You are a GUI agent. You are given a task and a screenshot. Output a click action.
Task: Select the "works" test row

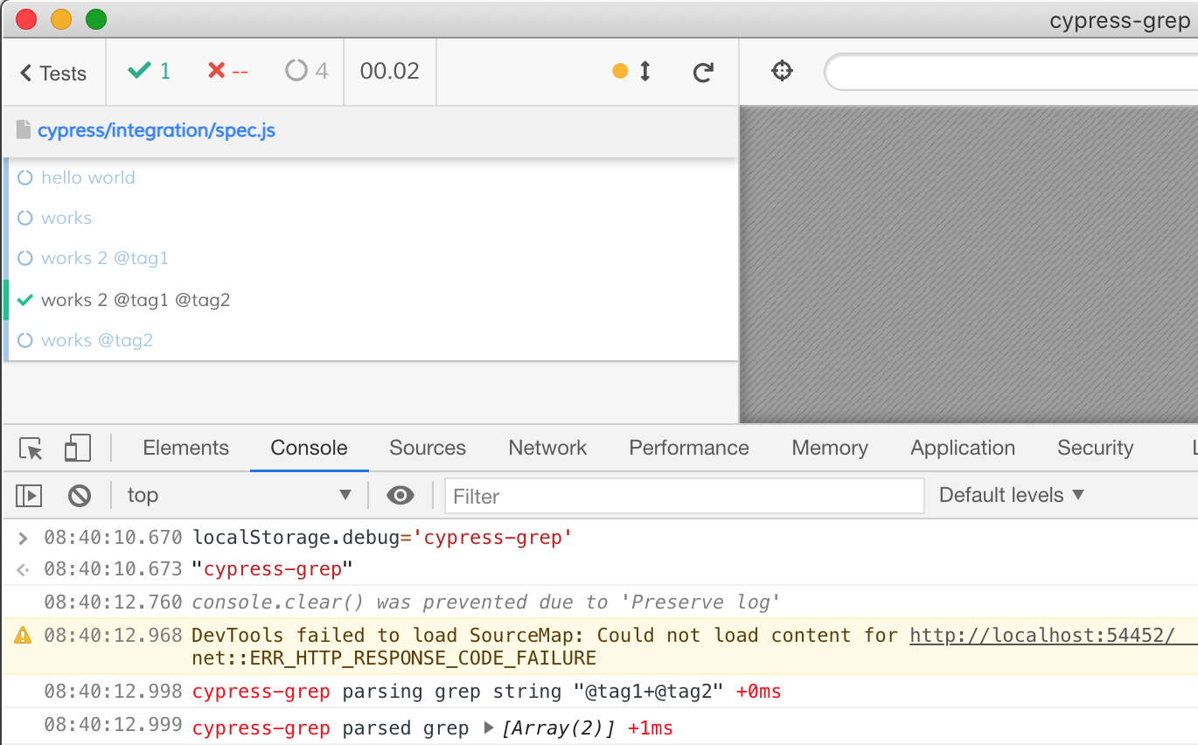[x=372, y=218]
